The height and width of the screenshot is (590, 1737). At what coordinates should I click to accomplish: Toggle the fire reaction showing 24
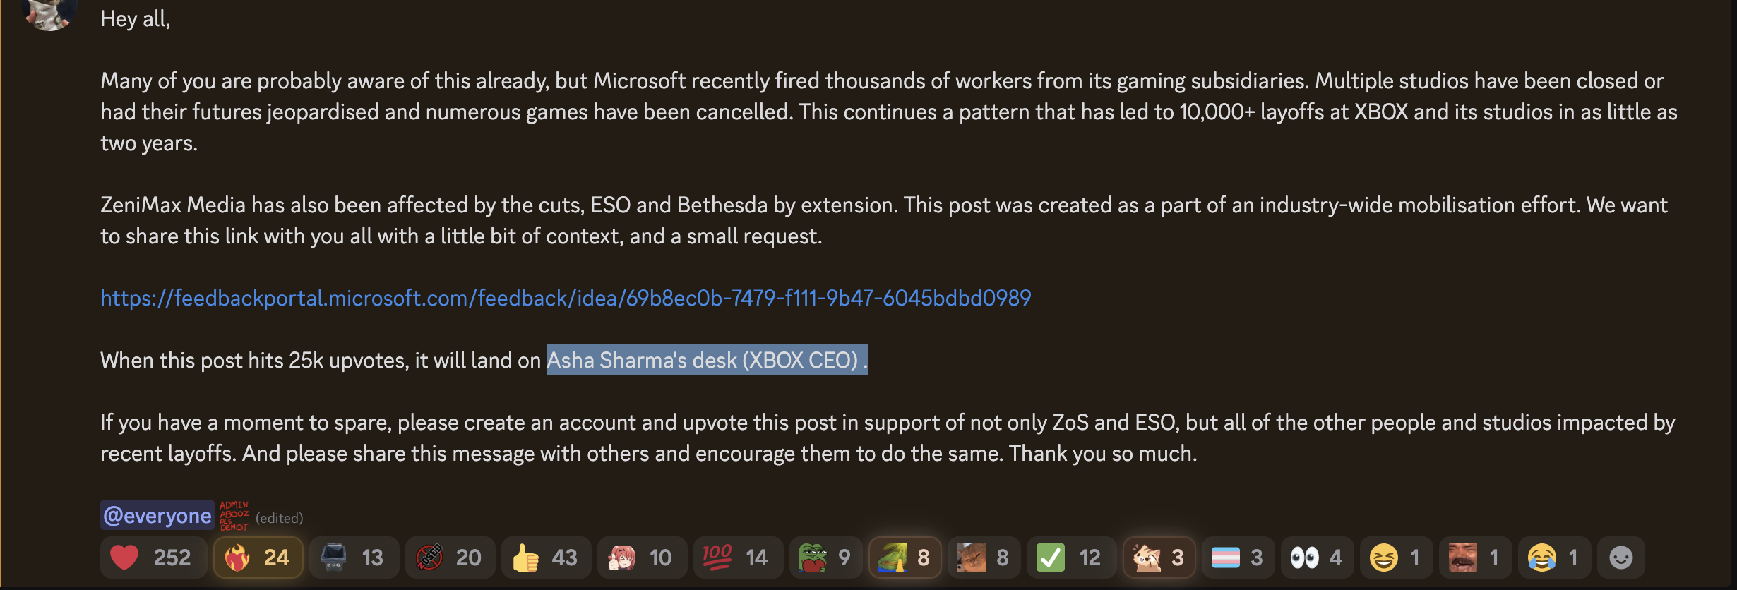tap(258, 558)
